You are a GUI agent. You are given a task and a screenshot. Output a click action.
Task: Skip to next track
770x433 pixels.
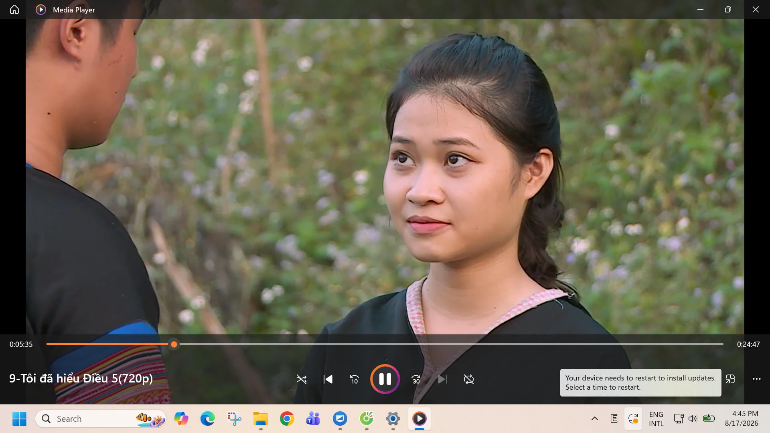442,379
